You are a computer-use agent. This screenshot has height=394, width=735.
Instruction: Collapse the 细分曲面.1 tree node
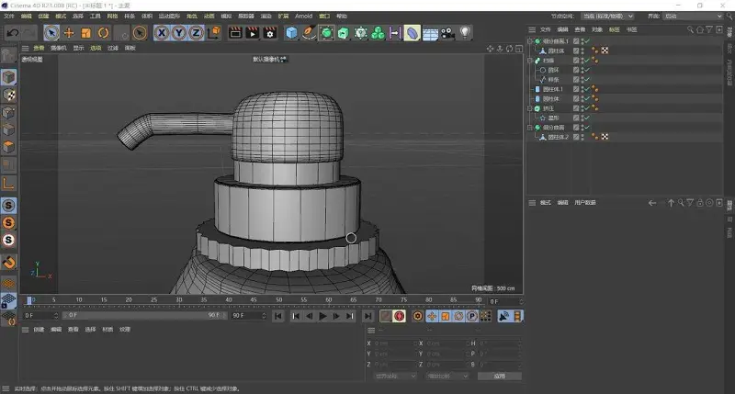pyautogui.click(x=530, y=41)
